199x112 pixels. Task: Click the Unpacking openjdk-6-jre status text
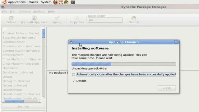point(89,68)
